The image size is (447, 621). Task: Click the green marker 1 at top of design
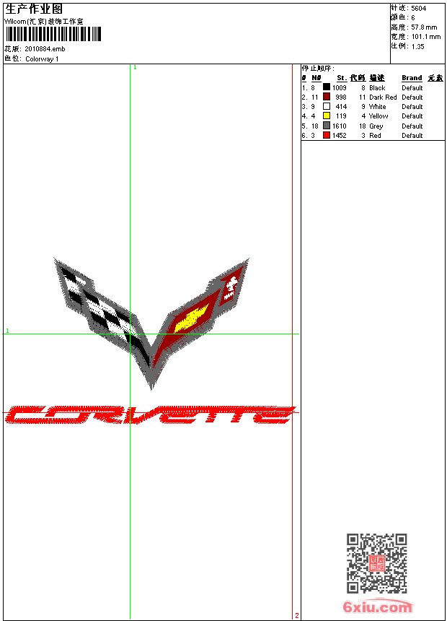[x=135, y=67]
